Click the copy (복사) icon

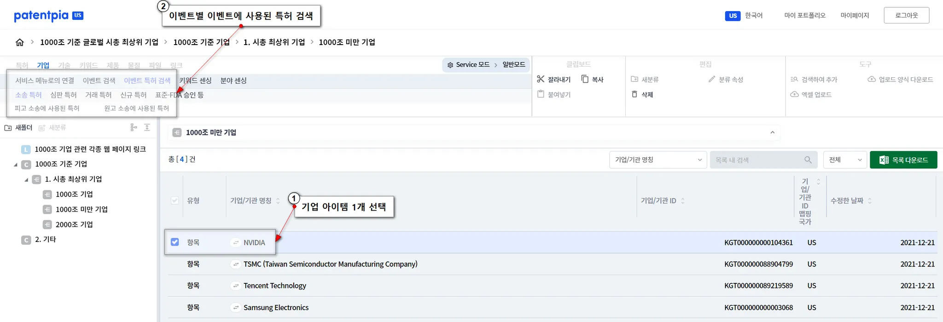click(x=585, y=79)
